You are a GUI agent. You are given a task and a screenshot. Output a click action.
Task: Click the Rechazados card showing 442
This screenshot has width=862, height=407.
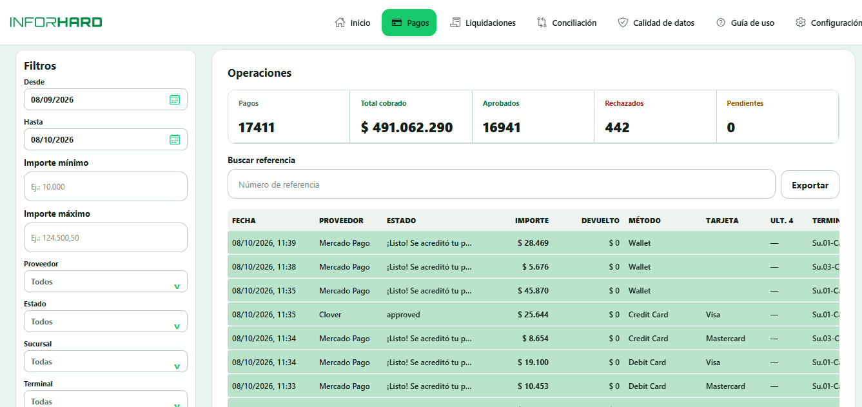(655, 116)
